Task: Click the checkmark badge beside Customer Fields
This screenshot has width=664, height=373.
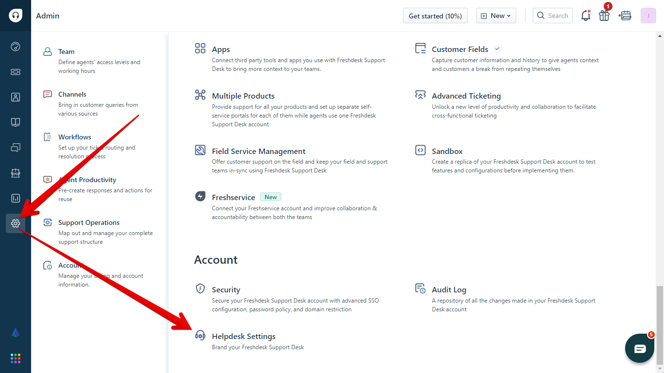Action: coord(497,49)
